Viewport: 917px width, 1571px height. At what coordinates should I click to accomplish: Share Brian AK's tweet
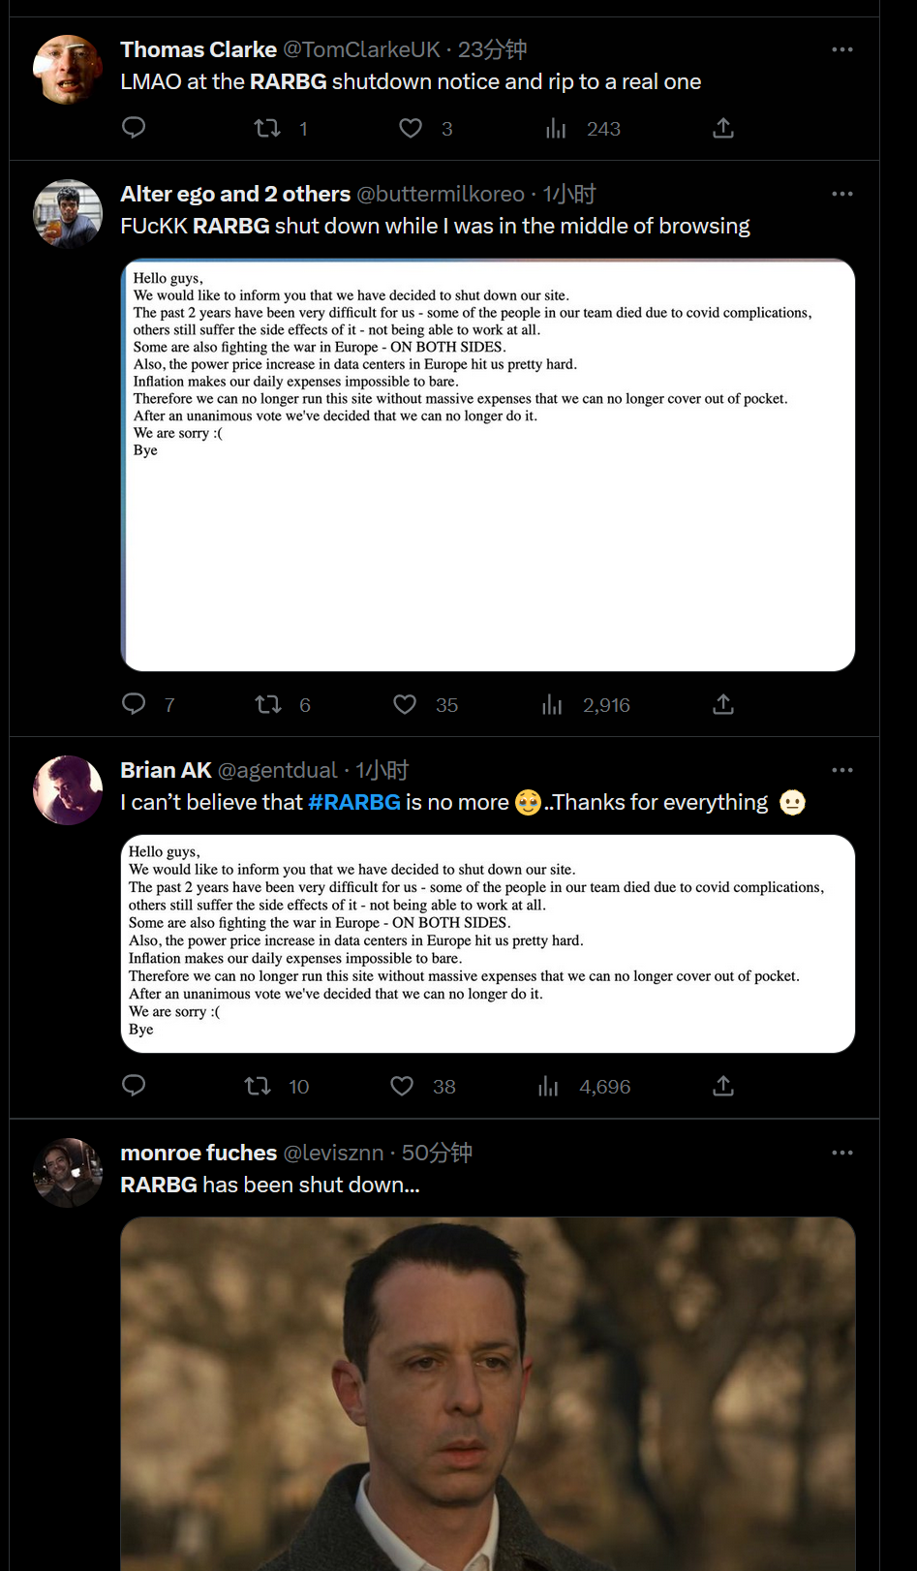tap(723, 1086)
